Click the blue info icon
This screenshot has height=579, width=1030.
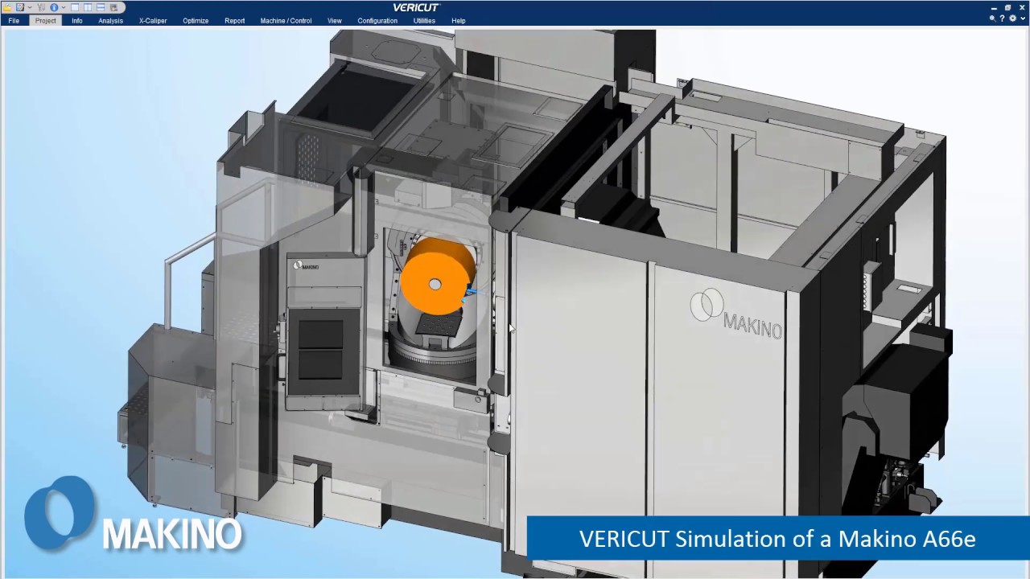(54, 7)
